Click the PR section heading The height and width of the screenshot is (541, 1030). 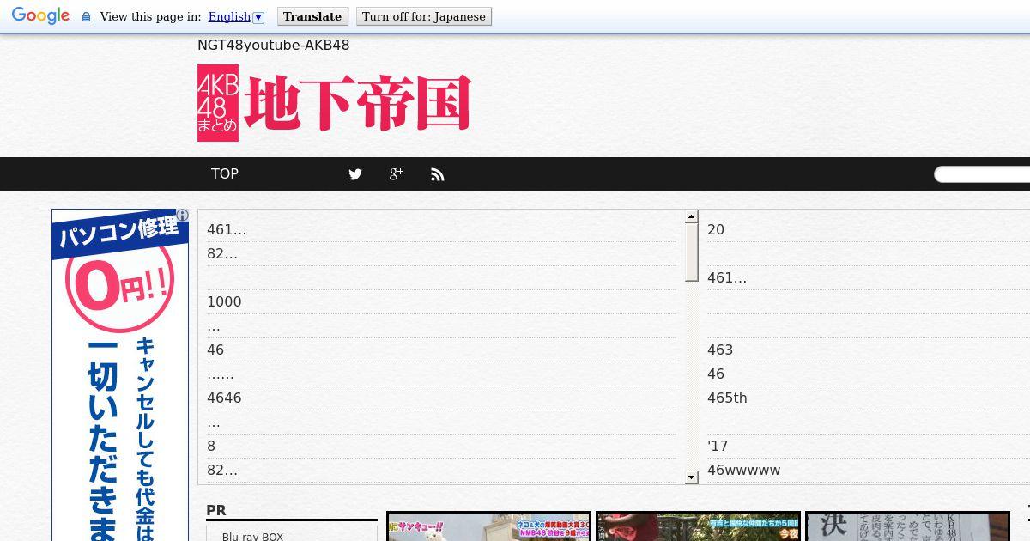tap(216, 510)
